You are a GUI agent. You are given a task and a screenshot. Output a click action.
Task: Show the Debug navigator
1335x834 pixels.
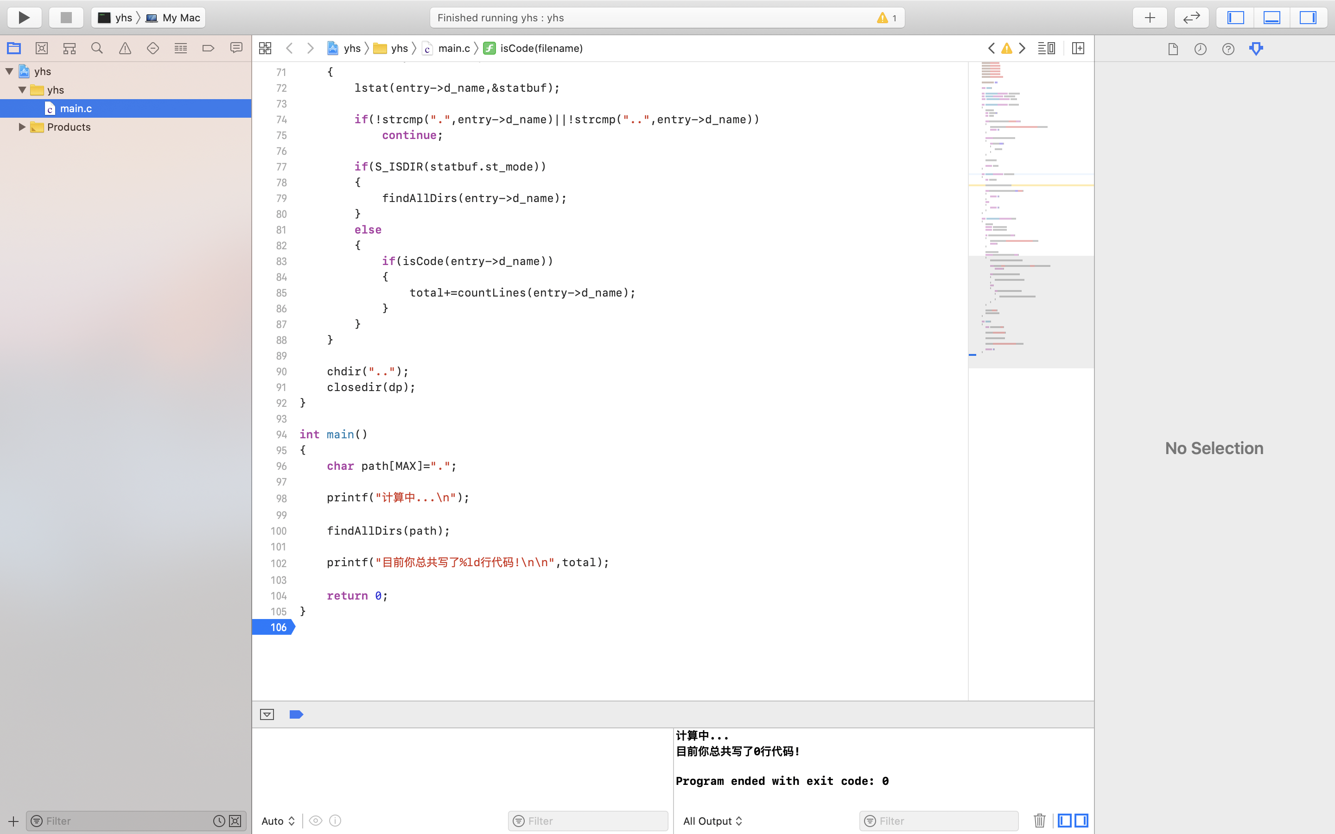click(x=180, y=49)
